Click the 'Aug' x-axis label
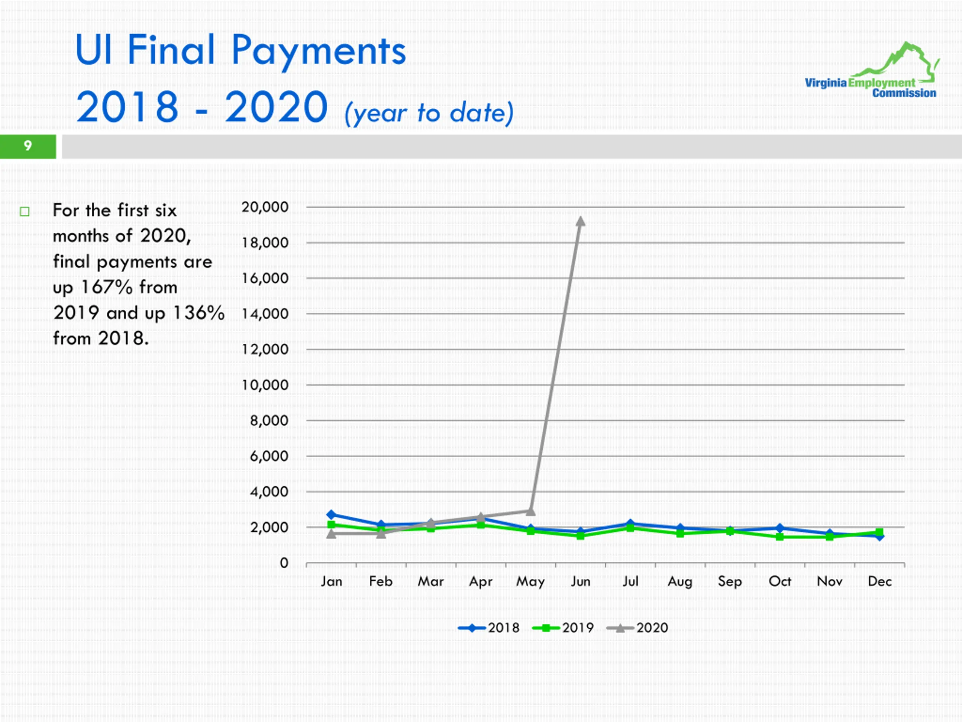The image size is (962, 722). pos(680,582)
